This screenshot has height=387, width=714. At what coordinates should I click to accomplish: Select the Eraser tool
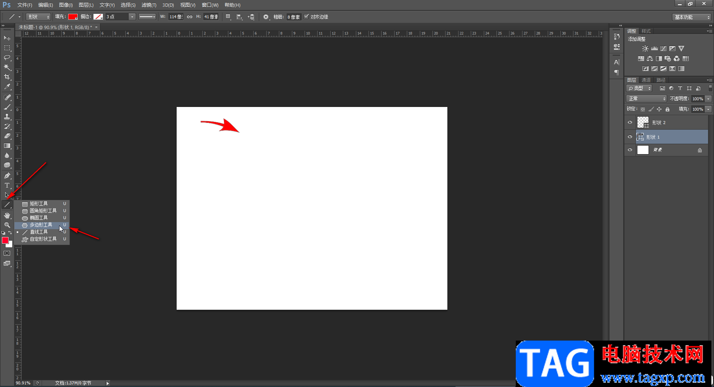[x=7, y=136]
